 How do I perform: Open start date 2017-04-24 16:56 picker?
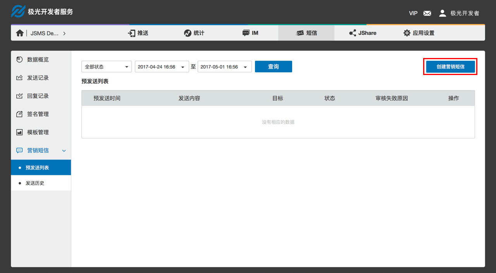162,67
